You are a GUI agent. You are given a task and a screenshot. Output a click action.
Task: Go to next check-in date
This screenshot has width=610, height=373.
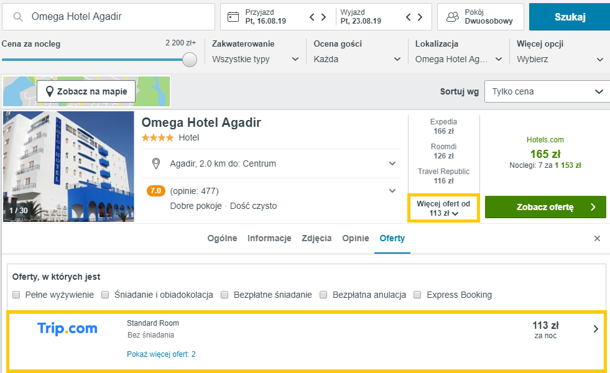point(324,17)
